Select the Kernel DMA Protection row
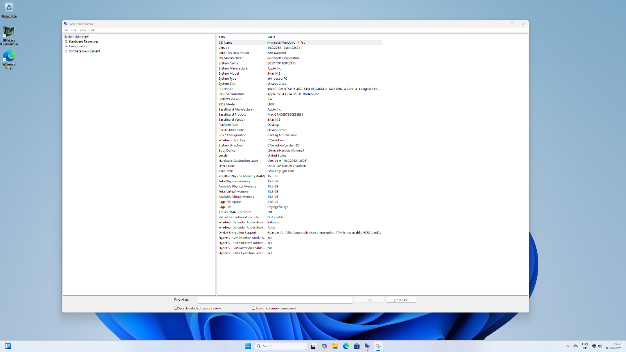626x352 pixels. coord(300,212)
